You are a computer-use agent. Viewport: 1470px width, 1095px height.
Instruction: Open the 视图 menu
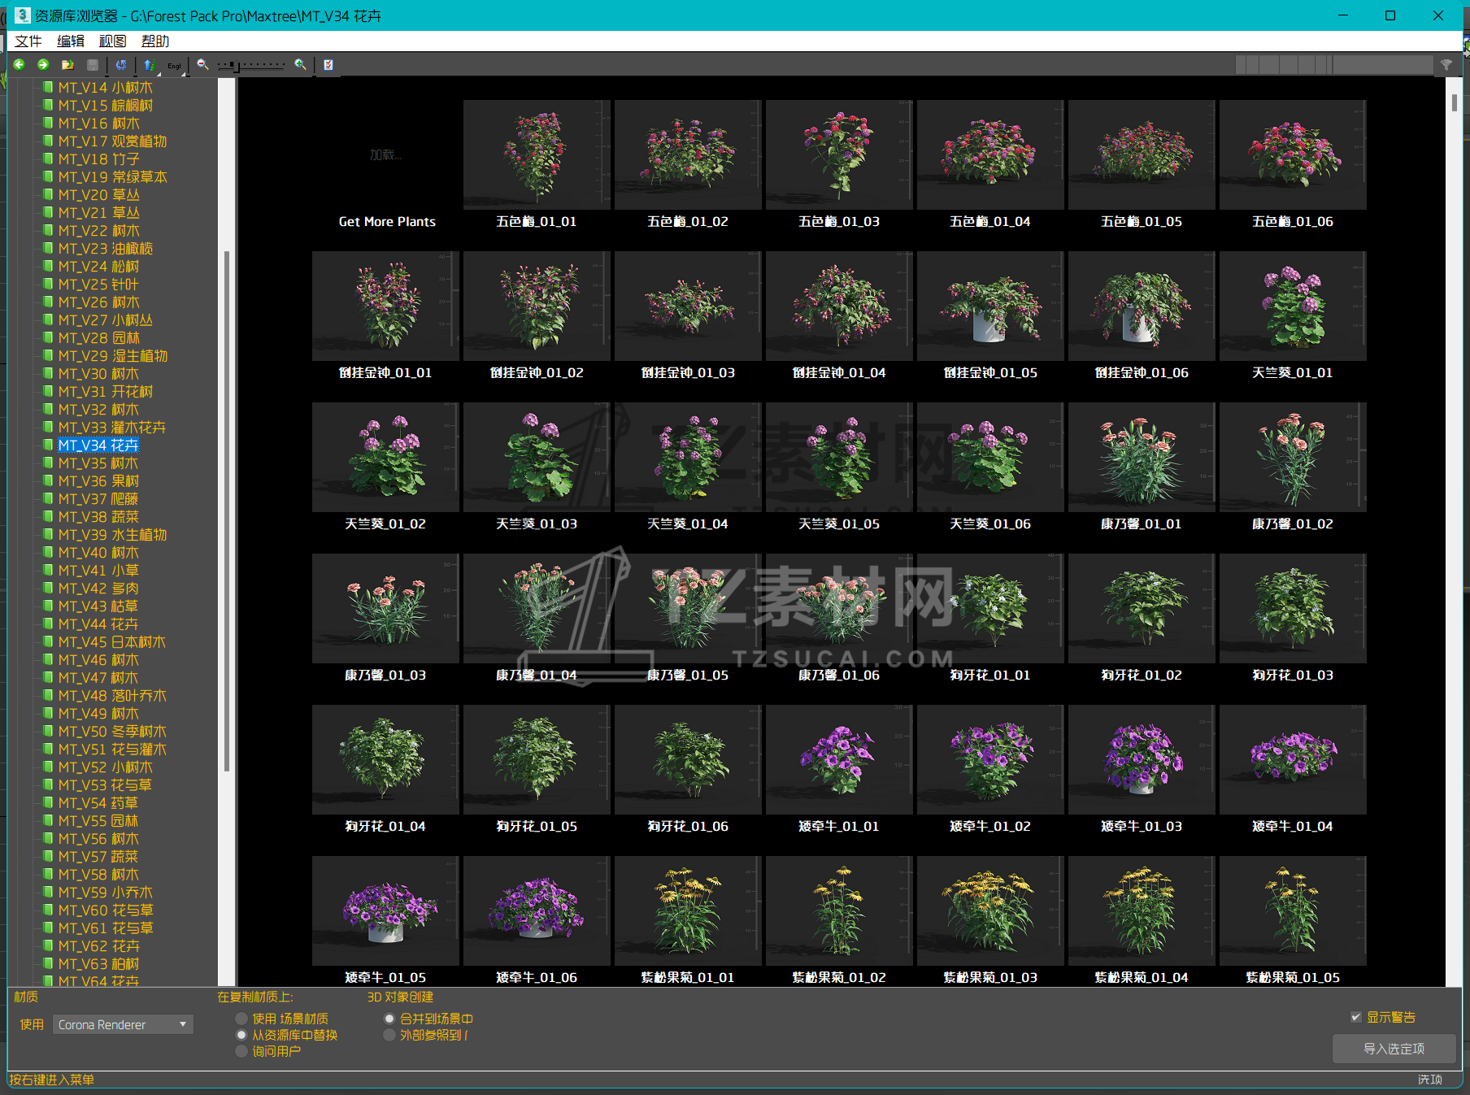pos(113,41)
